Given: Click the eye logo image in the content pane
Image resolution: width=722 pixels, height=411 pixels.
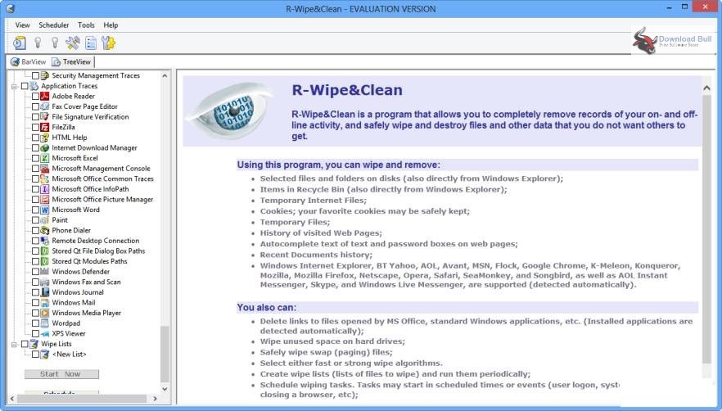Looking at the screenshot, I should pos(230,111).
